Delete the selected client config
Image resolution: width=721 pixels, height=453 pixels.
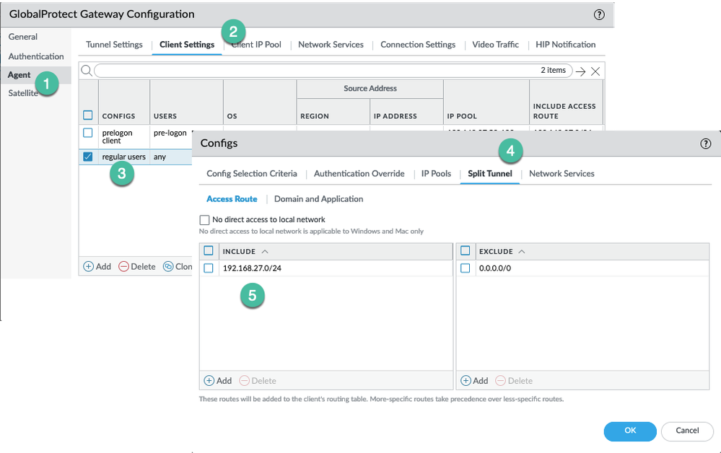pyautogui.click(x=137, y=266)
